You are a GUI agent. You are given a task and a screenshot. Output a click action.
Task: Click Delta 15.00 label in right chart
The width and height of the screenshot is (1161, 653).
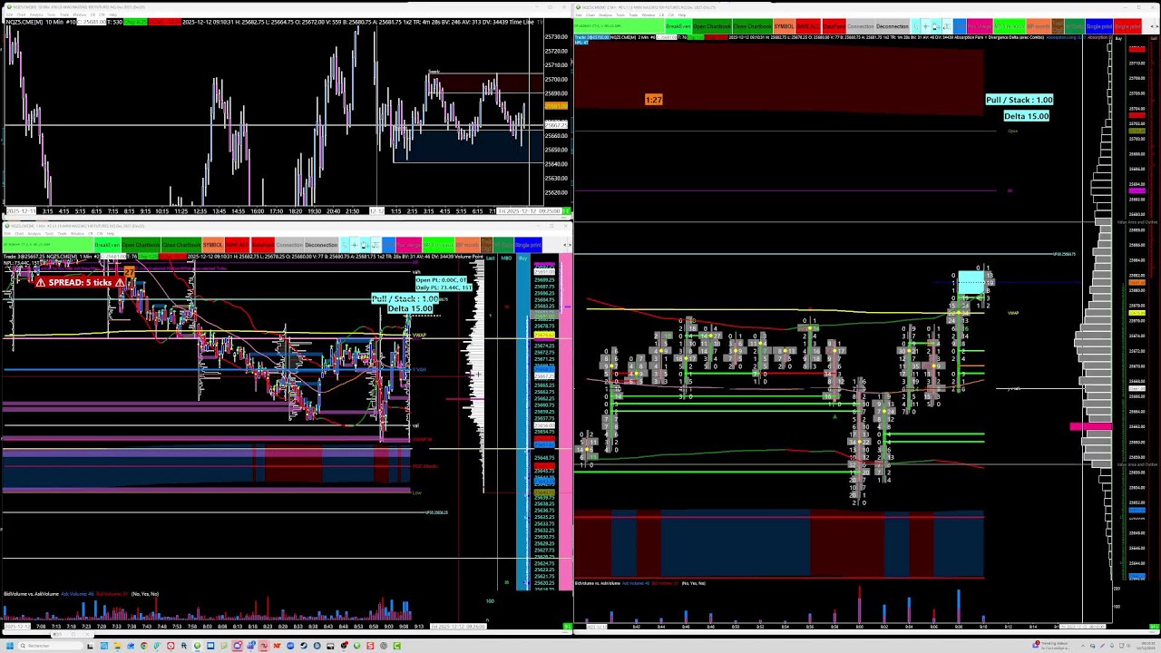click(1026, 116)
